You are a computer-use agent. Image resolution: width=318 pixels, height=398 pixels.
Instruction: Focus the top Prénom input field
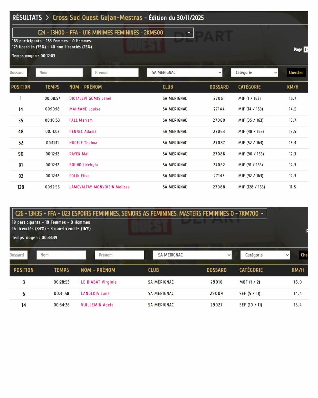tap(115, 73)
